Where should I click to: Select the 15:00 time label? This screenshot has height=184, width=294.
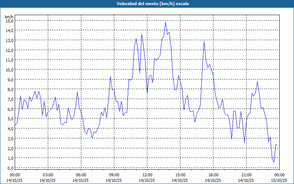[x=180, y=175]
